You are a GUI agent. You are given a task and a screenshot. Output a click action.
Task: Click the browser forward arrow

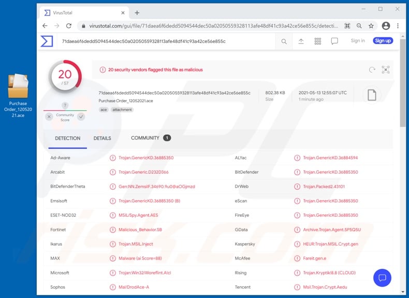pos(56,26)
